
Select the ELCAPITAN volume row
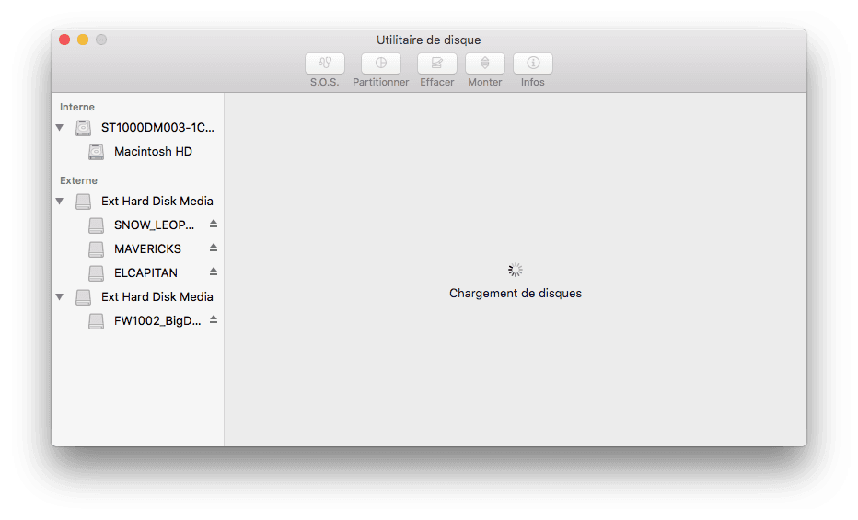pos(138,272)
